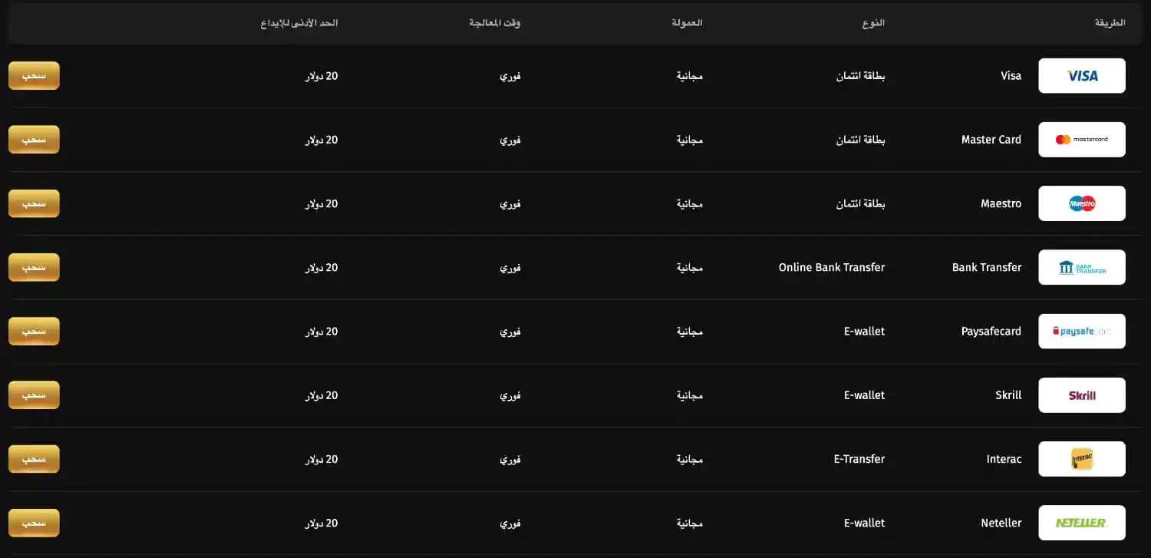The width and height of the screenshot is (1151, 558).
Task: Select the Mastercard icon
Action: pos(1081,139)
